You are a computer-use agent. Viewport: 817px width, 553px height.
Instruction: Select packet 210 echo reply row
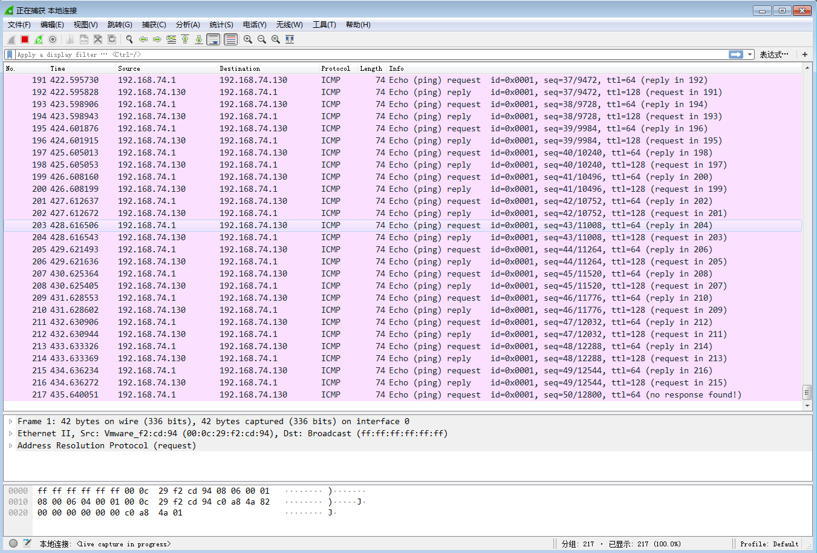[x=403, y=310]
